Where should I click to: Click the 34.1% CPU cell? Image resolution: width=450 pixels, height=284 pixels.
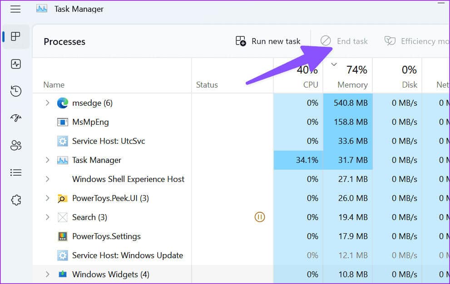pyautogui.click(x=298, y=160)
